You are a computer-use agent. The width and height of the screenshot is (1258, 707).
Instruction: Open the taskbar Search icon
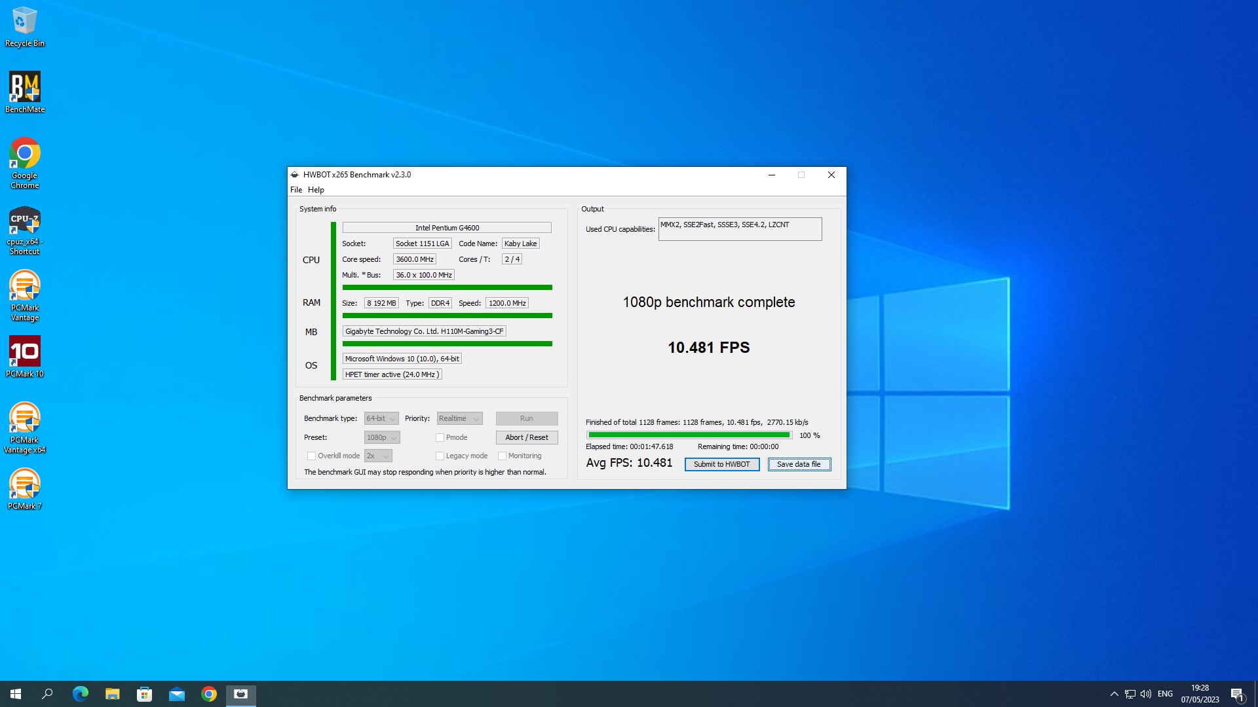pos(47,694)
